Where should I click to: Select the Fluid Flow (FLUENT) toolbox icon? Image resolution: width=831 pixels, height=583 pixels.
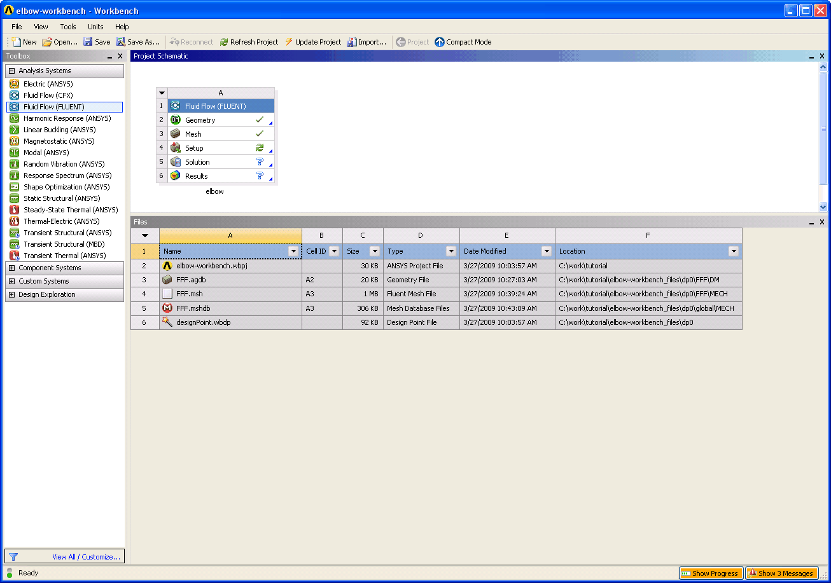coord(14,107)
